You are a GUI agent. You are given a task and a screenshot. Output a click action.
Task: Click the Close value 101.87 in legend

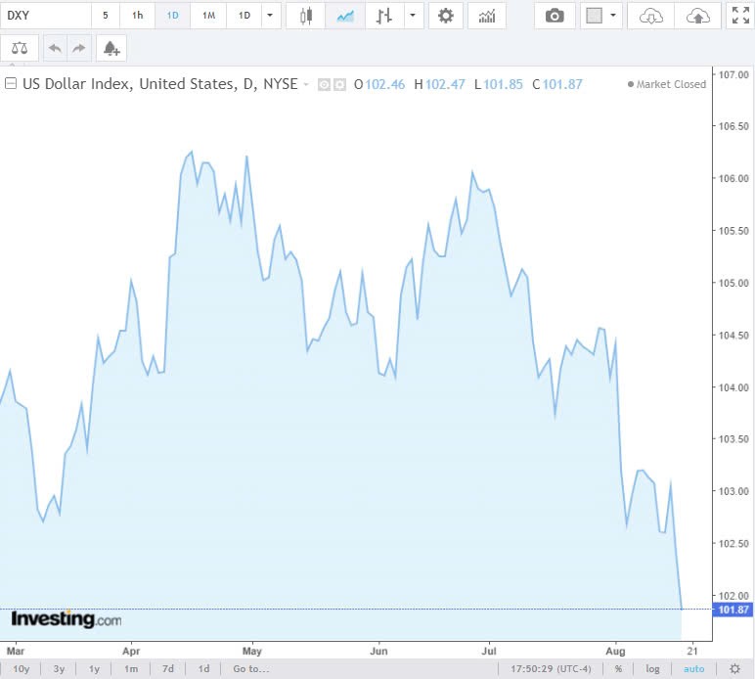(x=562, y=85)
